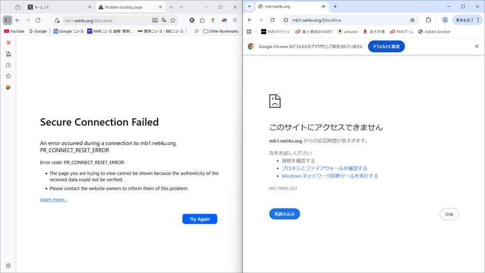Screen dimensions: 485x273
Task: Open Firefox sidebar settings gear
Action: pyautogui.click(x=8, y=266)
